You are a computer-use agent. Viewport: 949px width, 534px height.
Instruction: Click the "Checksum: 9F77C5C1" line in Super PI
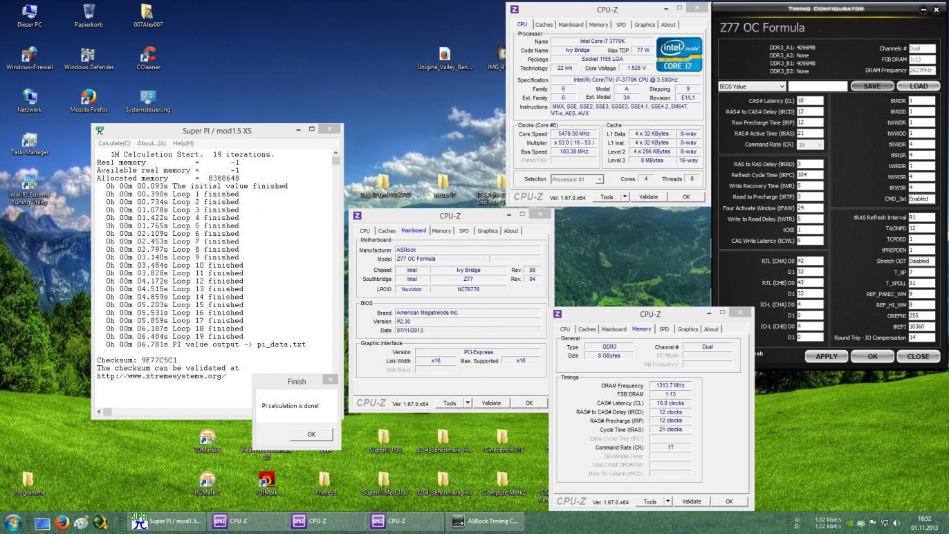(x=137, y=360)
